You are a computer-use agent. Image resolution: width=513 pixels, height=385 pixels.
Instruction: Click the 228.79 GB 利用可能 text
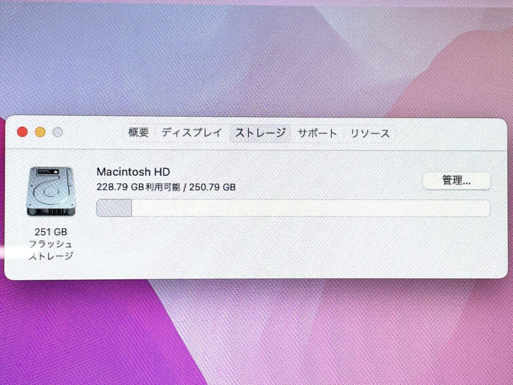point(139,187)
